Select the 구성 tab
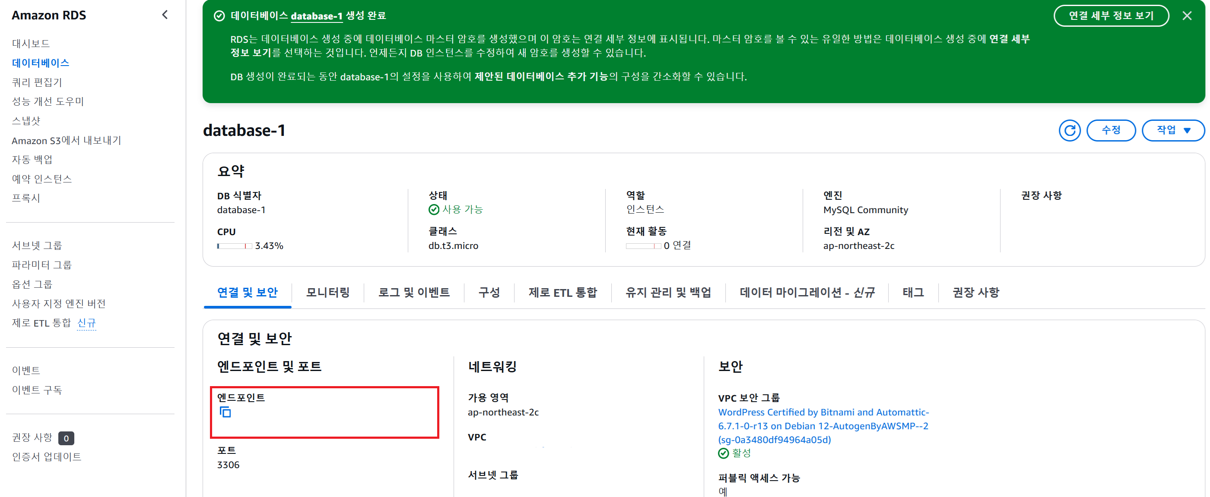Viewport: 1210px width, 497px height. (x=489, y=293)
